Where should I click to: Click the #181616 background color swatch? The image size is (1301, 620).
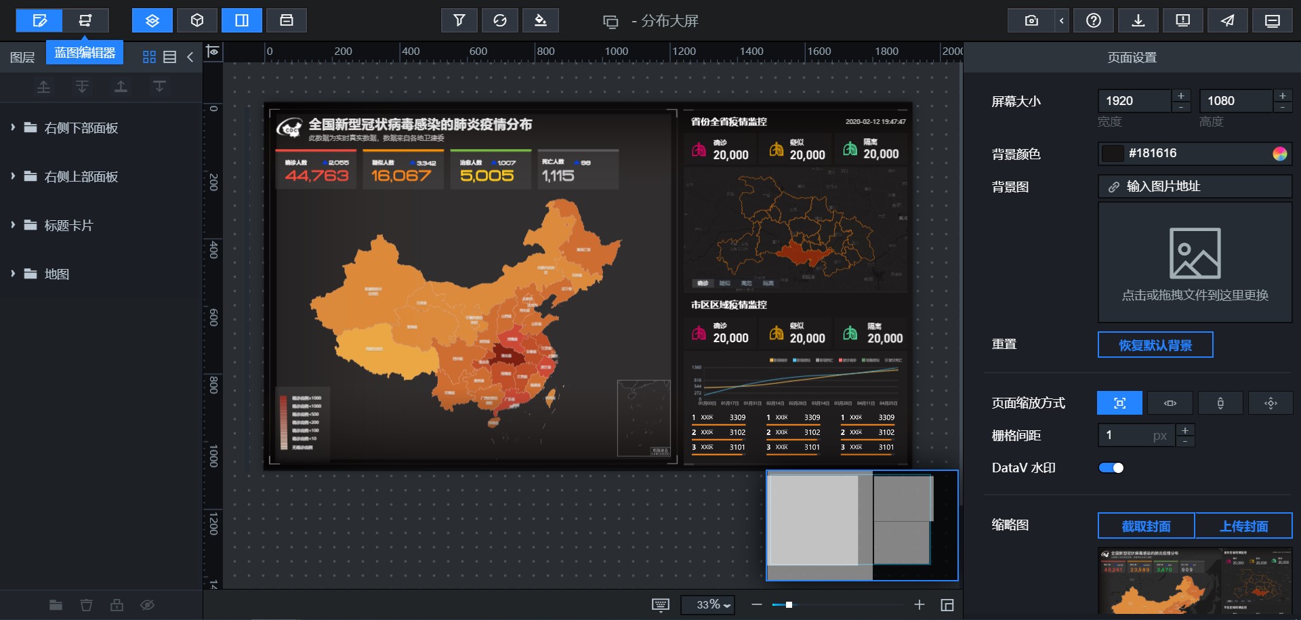coord(1113,154)
